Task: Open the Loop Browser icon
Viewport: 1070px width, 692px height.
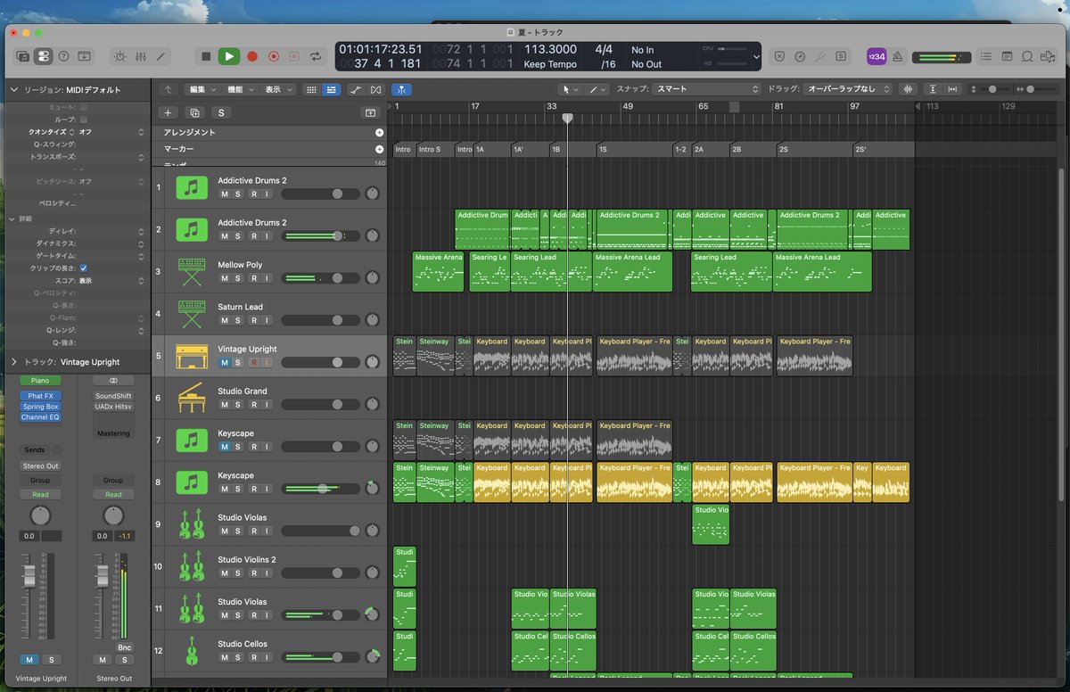Action: click(1027, 56)
